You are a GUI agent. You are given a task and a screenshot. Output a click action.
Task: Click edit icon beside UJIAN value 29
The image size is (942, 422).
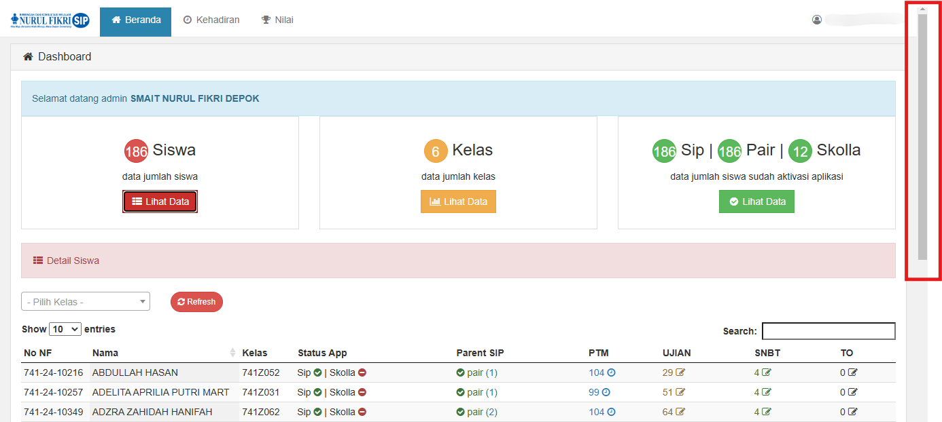680,372
